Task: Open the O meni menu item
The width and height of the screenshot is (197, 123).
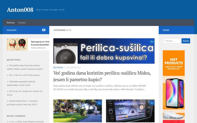Action: point(22,23)
